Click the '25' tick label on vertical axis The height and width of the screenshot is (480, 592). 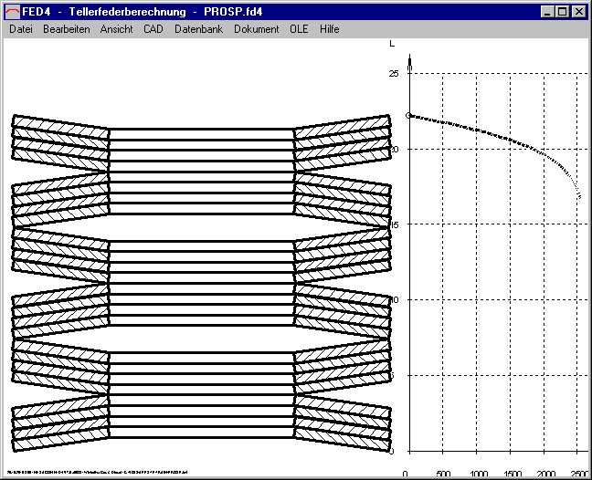(x=394, y=73)
